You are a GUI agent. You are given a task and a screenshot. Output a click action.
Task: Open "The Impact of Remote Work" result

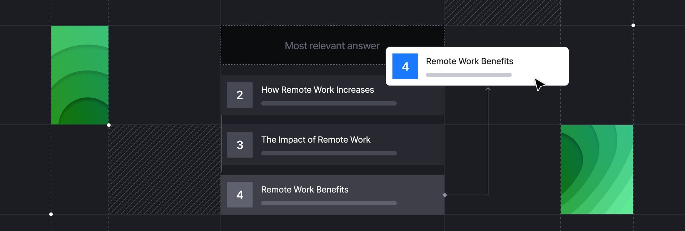[x=316, y=140]
